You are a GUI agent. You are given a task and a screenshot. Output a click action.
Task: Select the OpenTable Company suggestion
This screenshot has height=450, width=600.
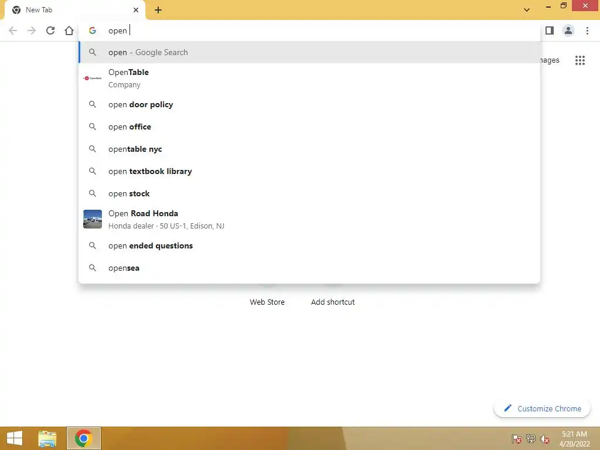point(309,78)
